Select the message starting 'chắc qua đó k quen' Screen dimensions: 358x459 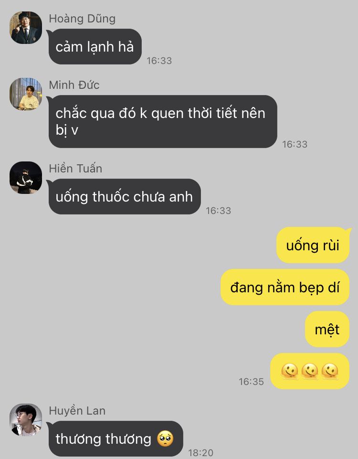[x=163, y=121]
